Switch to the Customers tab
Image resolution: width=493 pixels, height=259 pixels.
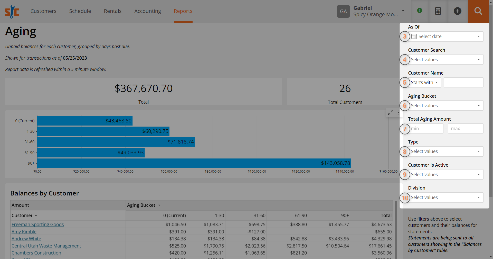(x=43, y=11)
